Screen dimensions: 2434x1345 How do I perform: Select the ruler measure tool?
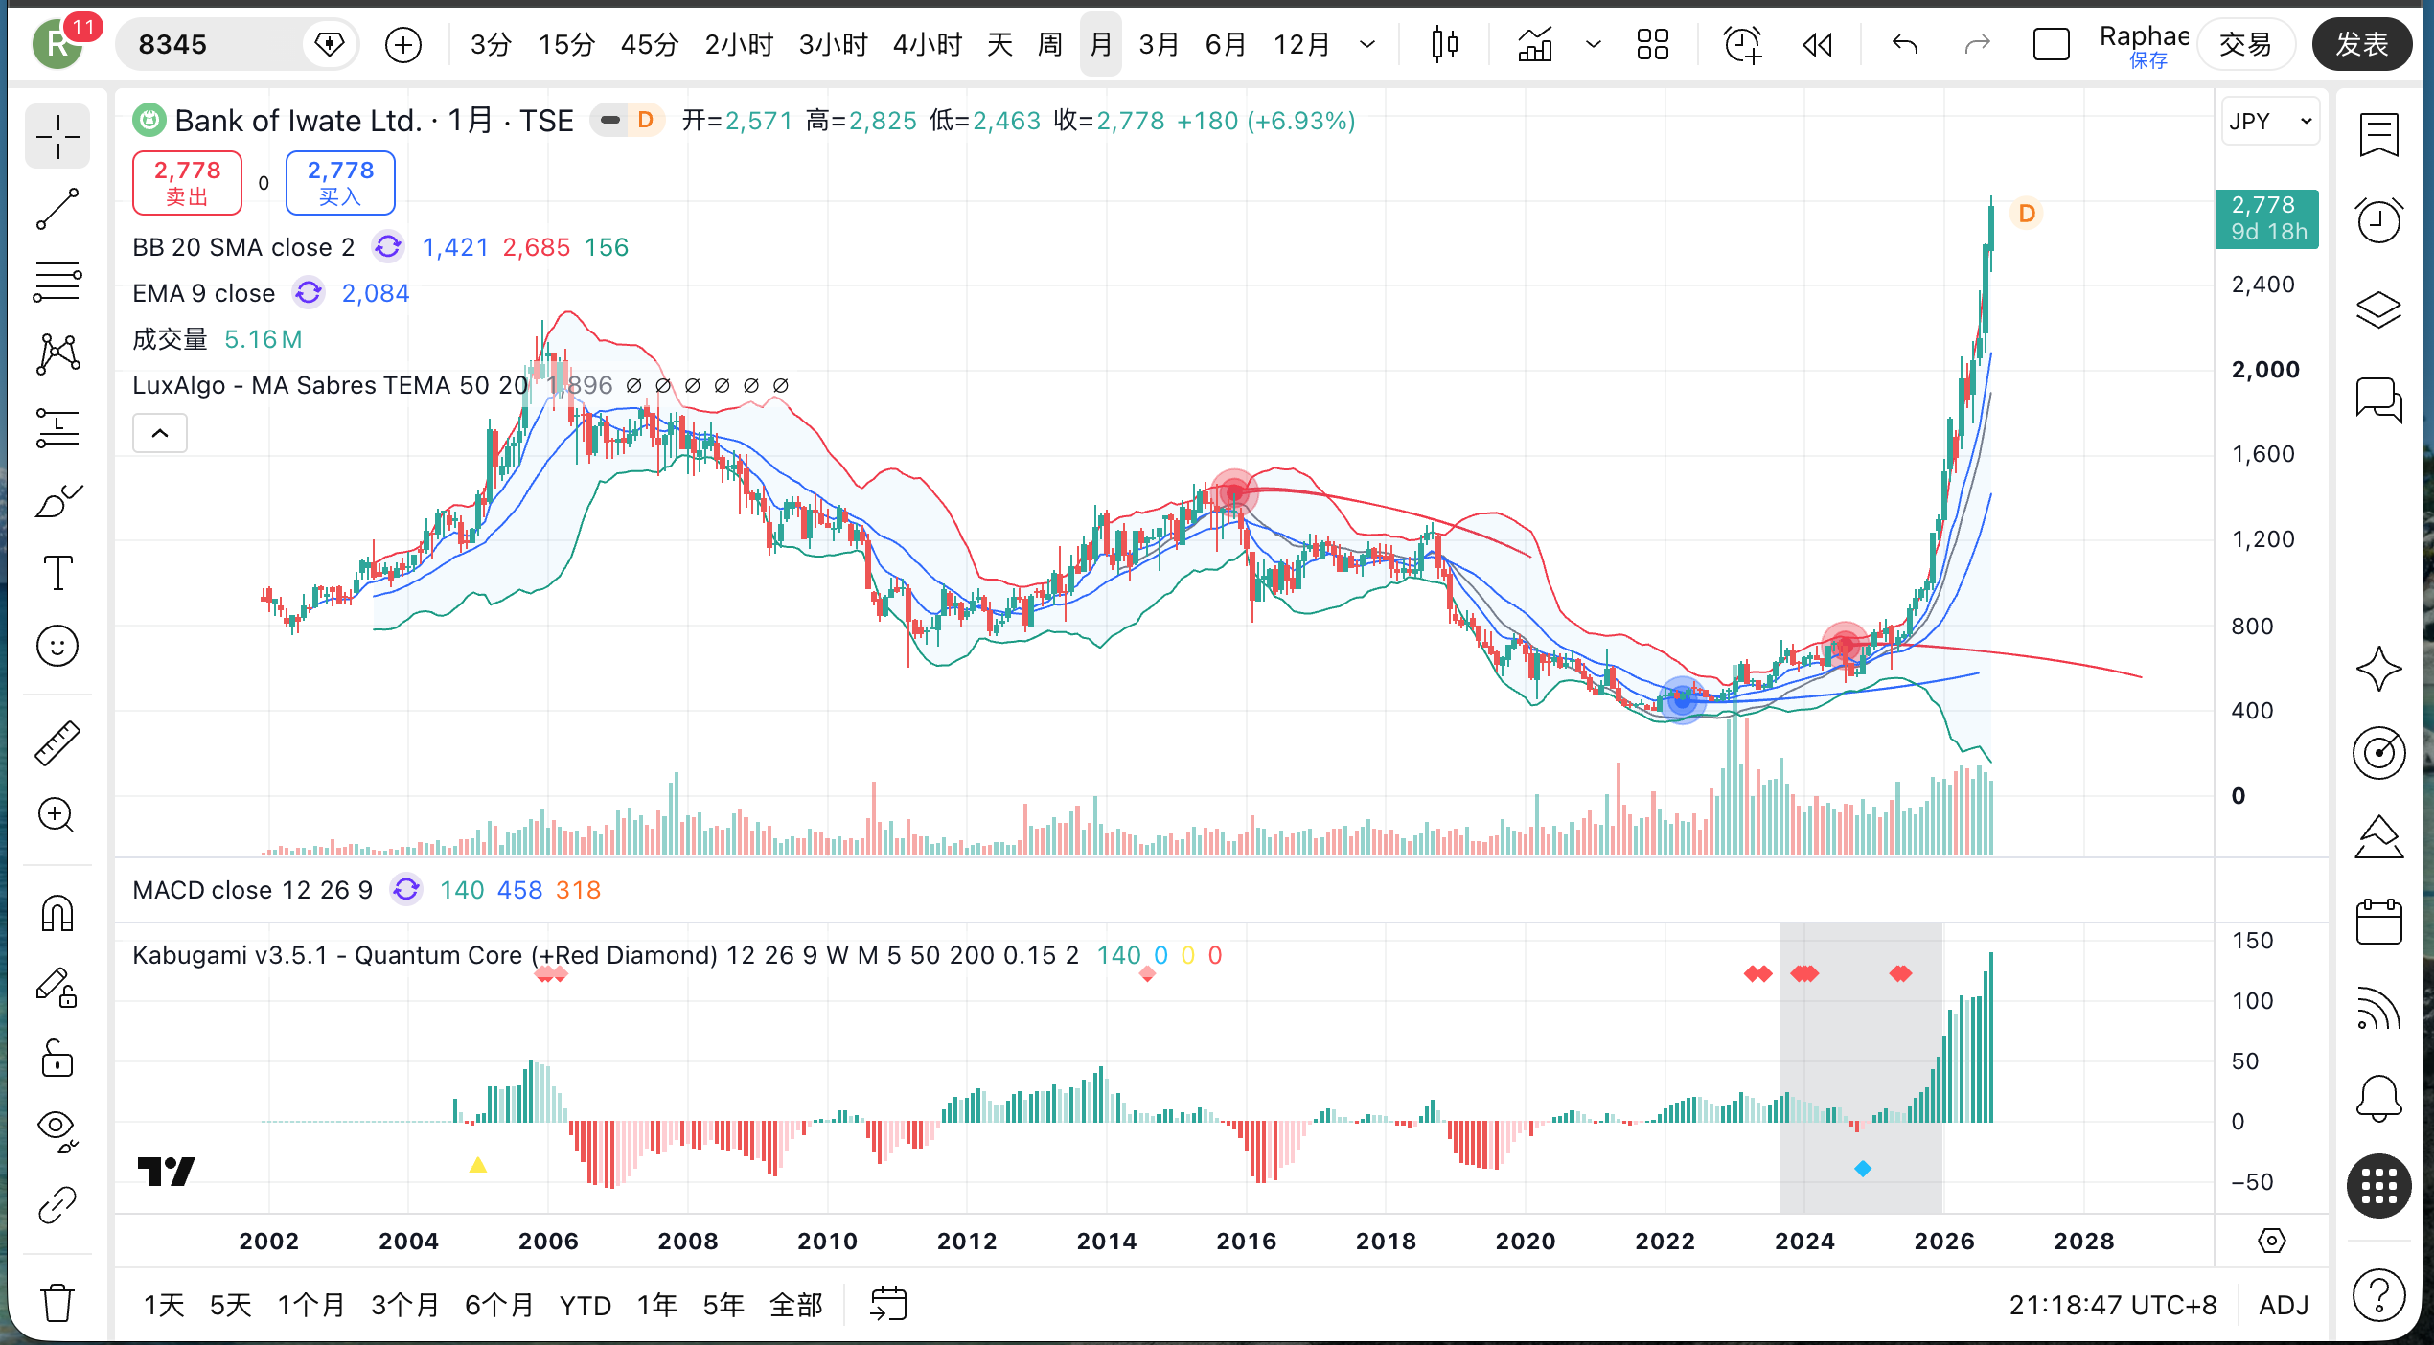(x=57, y=742)
